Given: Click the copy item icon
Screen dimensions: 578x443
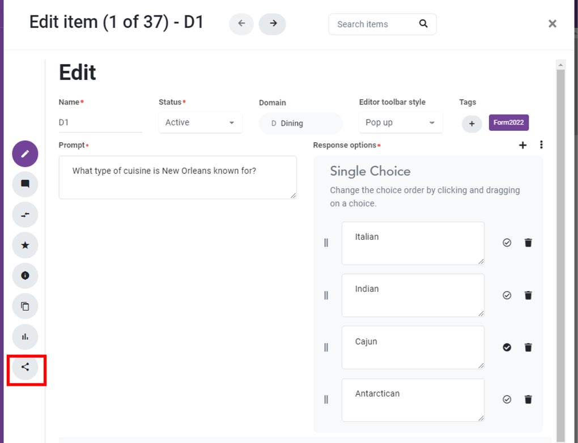Looking at the screenshot, I should 25,306.
